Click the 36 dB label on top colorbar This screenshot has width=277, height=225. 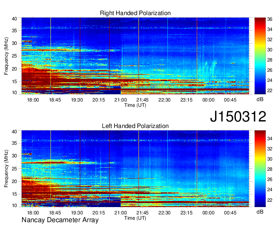[270, 19]
